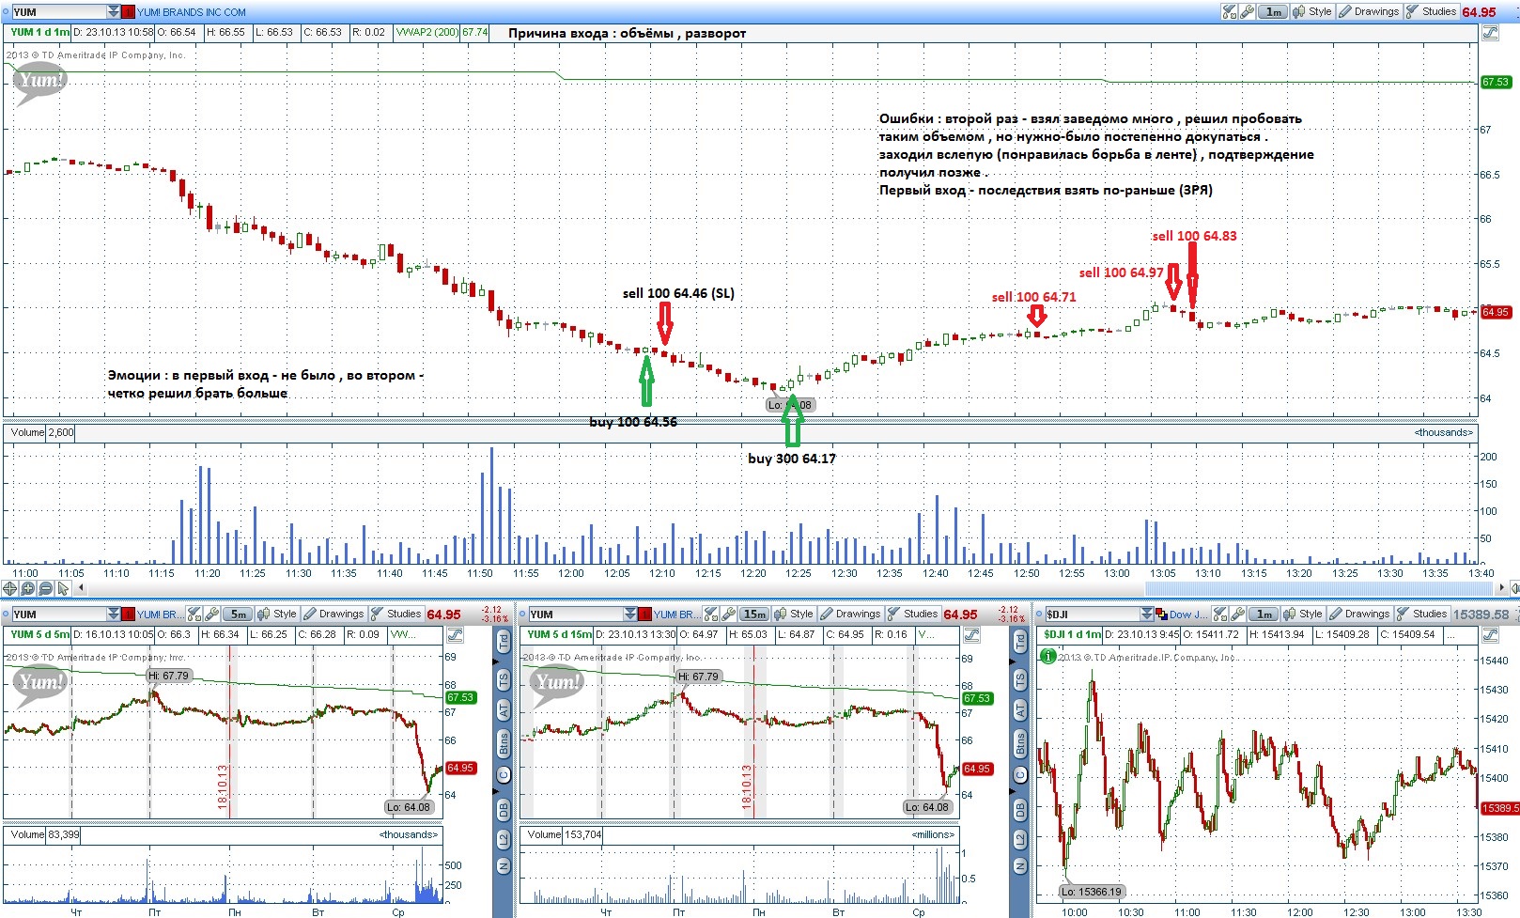Open Studies flask menu in main chart toolbar
Image resolution: width=1520 pixels, height=918 pixels.
point(1432,11)
